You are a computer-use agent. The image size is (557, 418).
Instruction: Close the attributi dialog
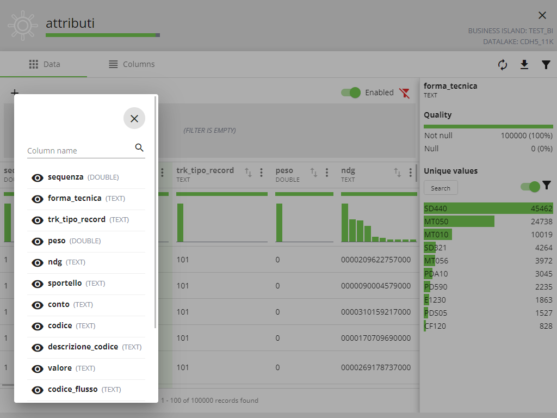[542, 15]
